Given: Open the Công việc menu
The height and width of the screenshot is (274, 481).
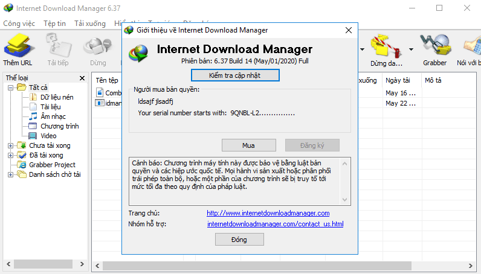Looking at the screenshot, I should [x=20, y=23].
